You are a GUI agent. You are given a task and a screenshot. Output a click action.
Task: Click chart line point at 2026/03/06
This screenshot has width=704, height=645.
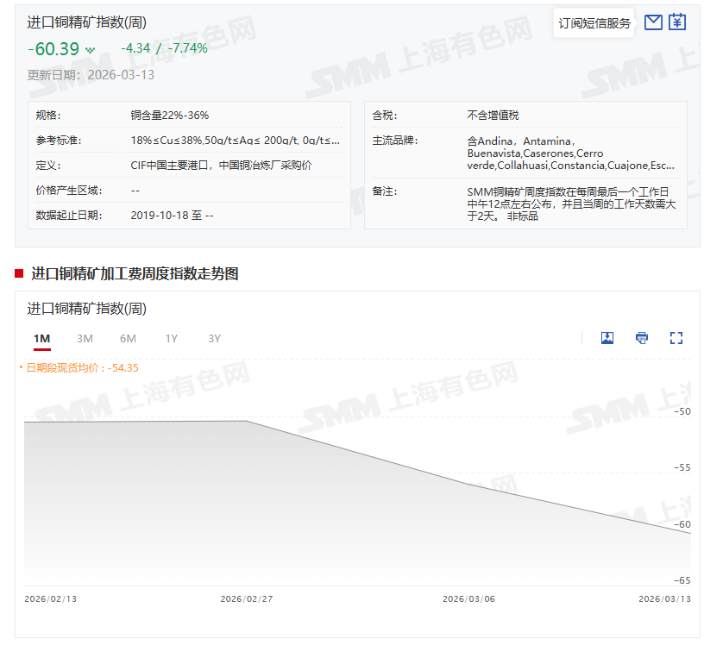[468, 484]
